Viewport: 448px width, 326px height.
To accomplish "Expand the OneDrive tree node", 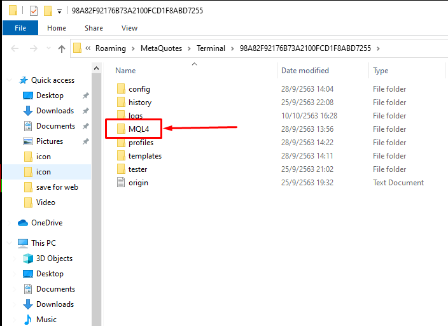I will [x=9, y=223].
